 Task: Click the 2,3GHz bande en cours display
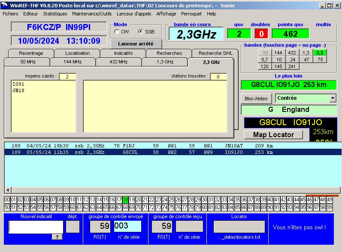[x=196, y=34]
